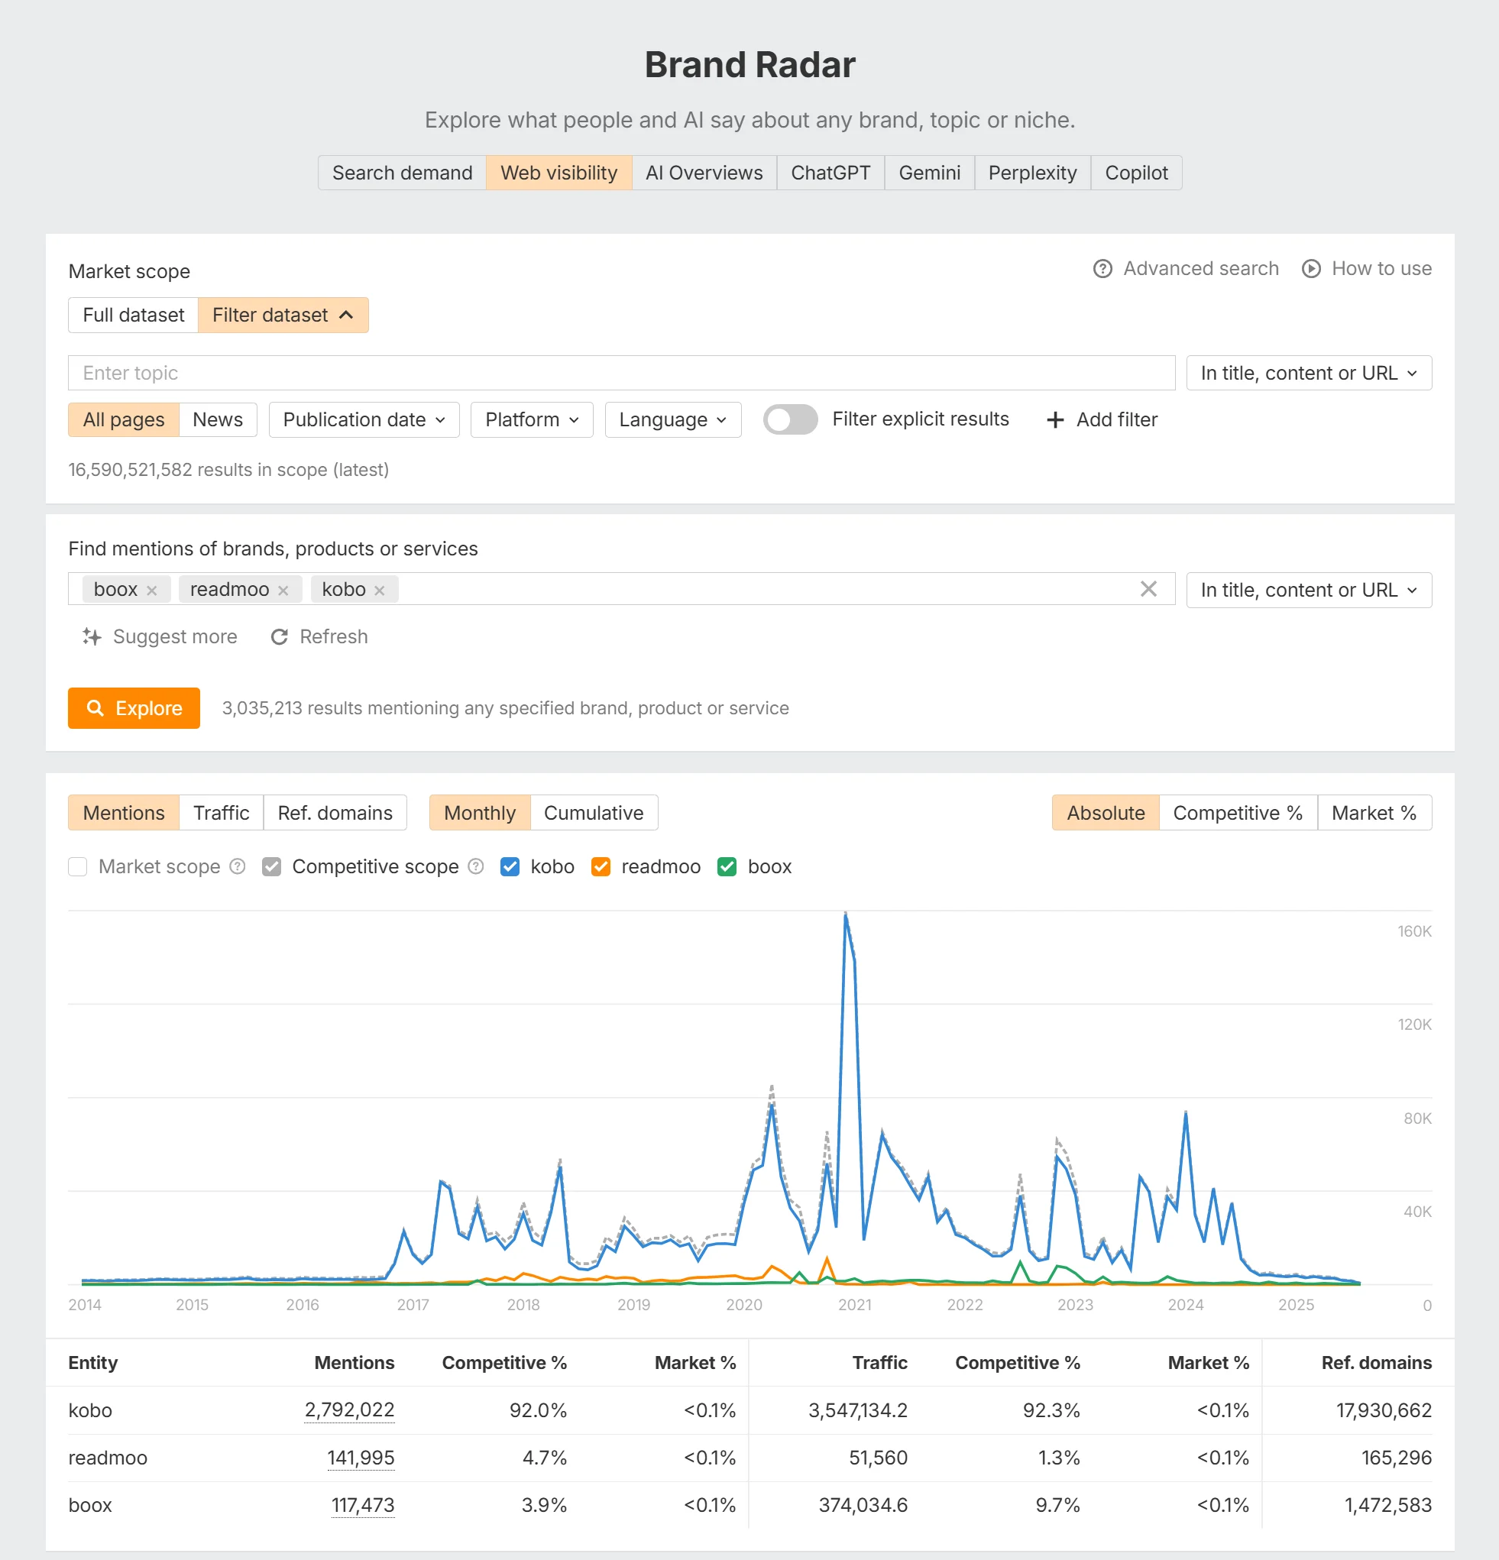Select the Cumulative view tab
The height and width of the screenshot is (1560, 1499).
[x=593, y=813]
